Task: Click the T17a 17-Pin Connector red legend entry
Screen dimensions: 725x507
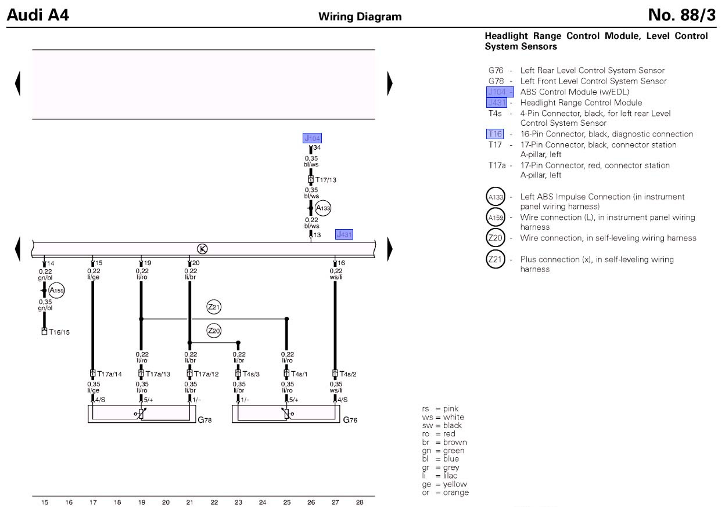Action: tap(579, 170)
